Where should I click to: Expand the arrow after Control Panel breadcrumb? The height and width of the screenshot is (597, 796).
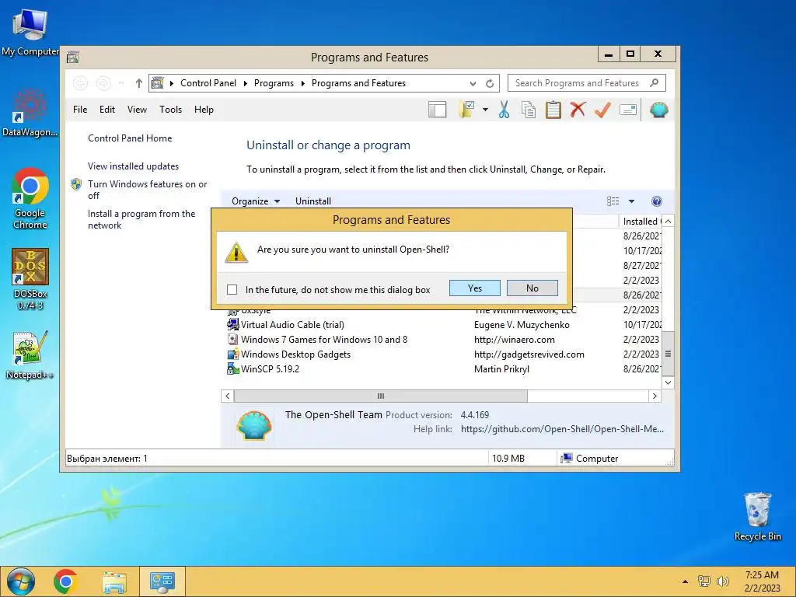245,83
